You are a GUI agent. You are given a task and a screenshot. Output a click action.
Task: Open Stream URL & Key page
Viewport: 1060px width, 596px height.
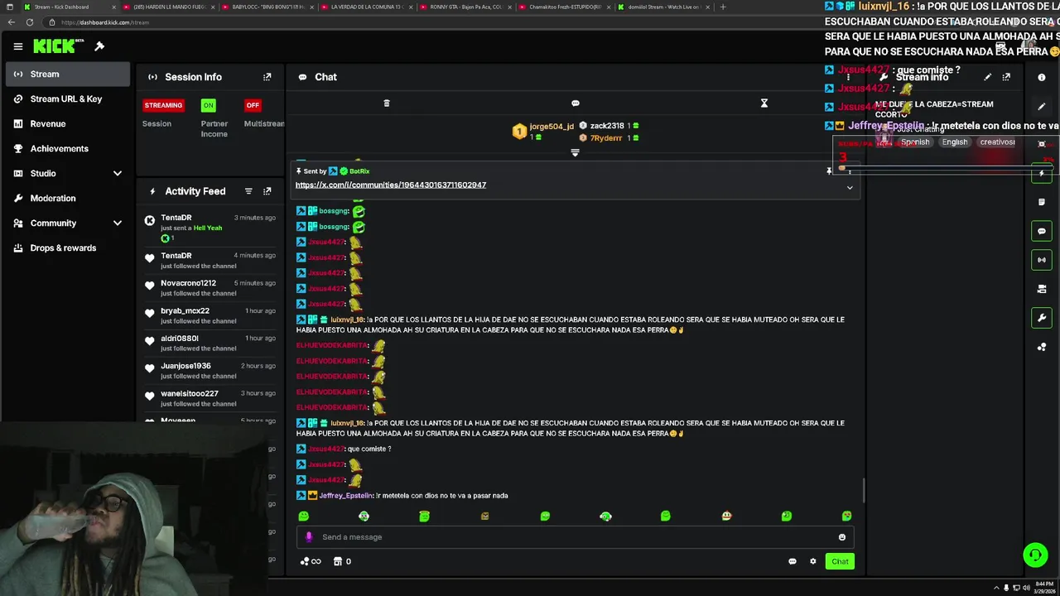pyautogui.click(x=68, y=99)
